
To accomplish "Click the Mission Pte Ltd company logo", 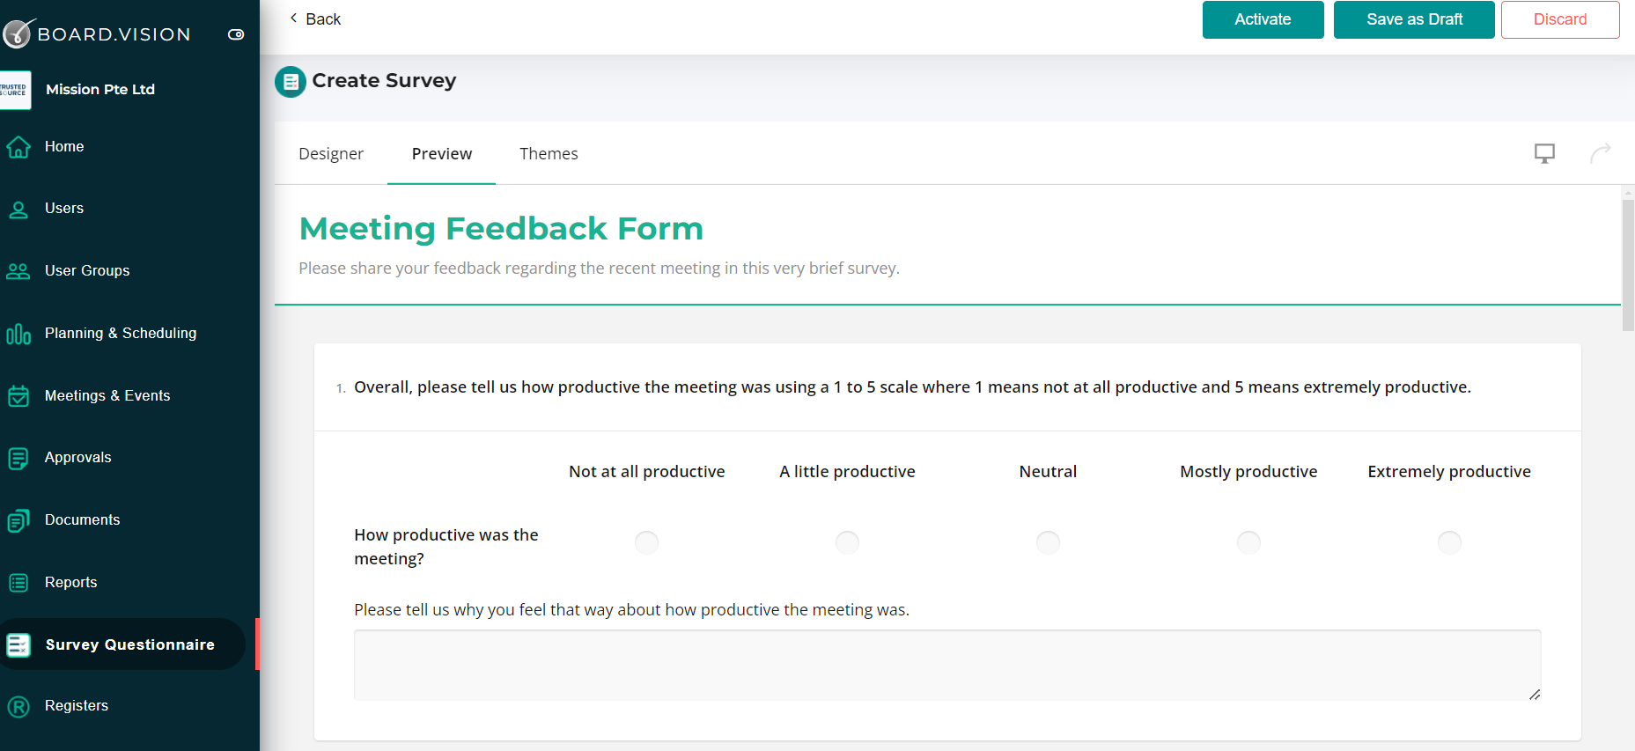I will [15, 90].
